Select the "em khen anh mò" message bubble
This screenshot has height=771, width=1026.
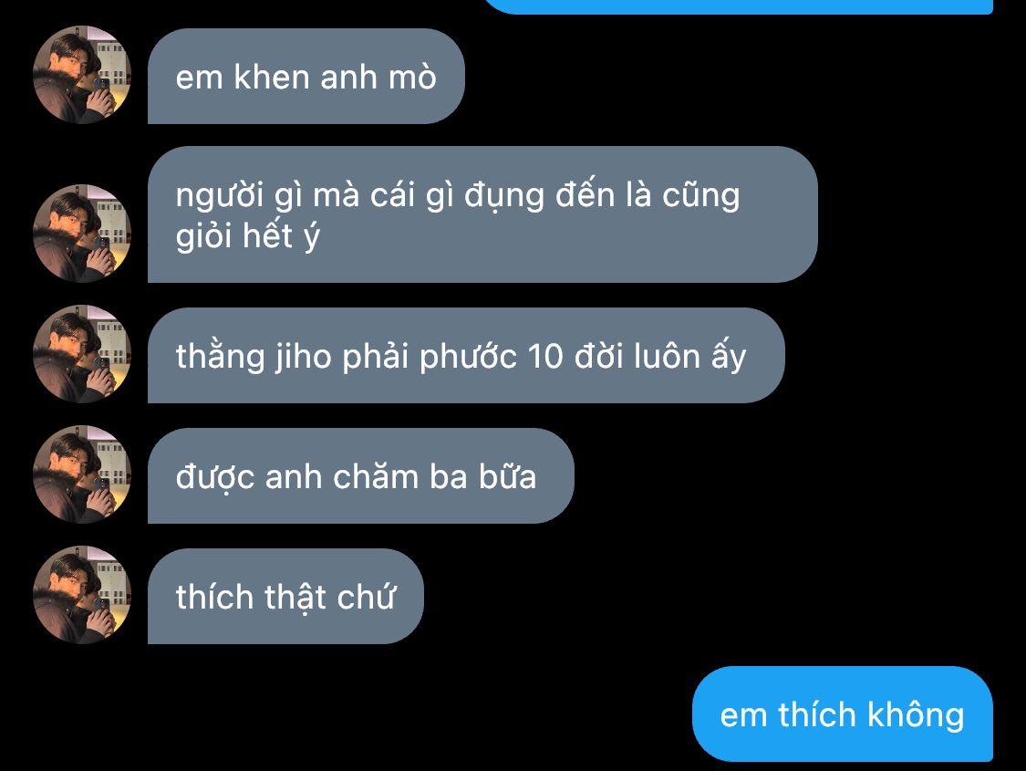pos(306,76)
